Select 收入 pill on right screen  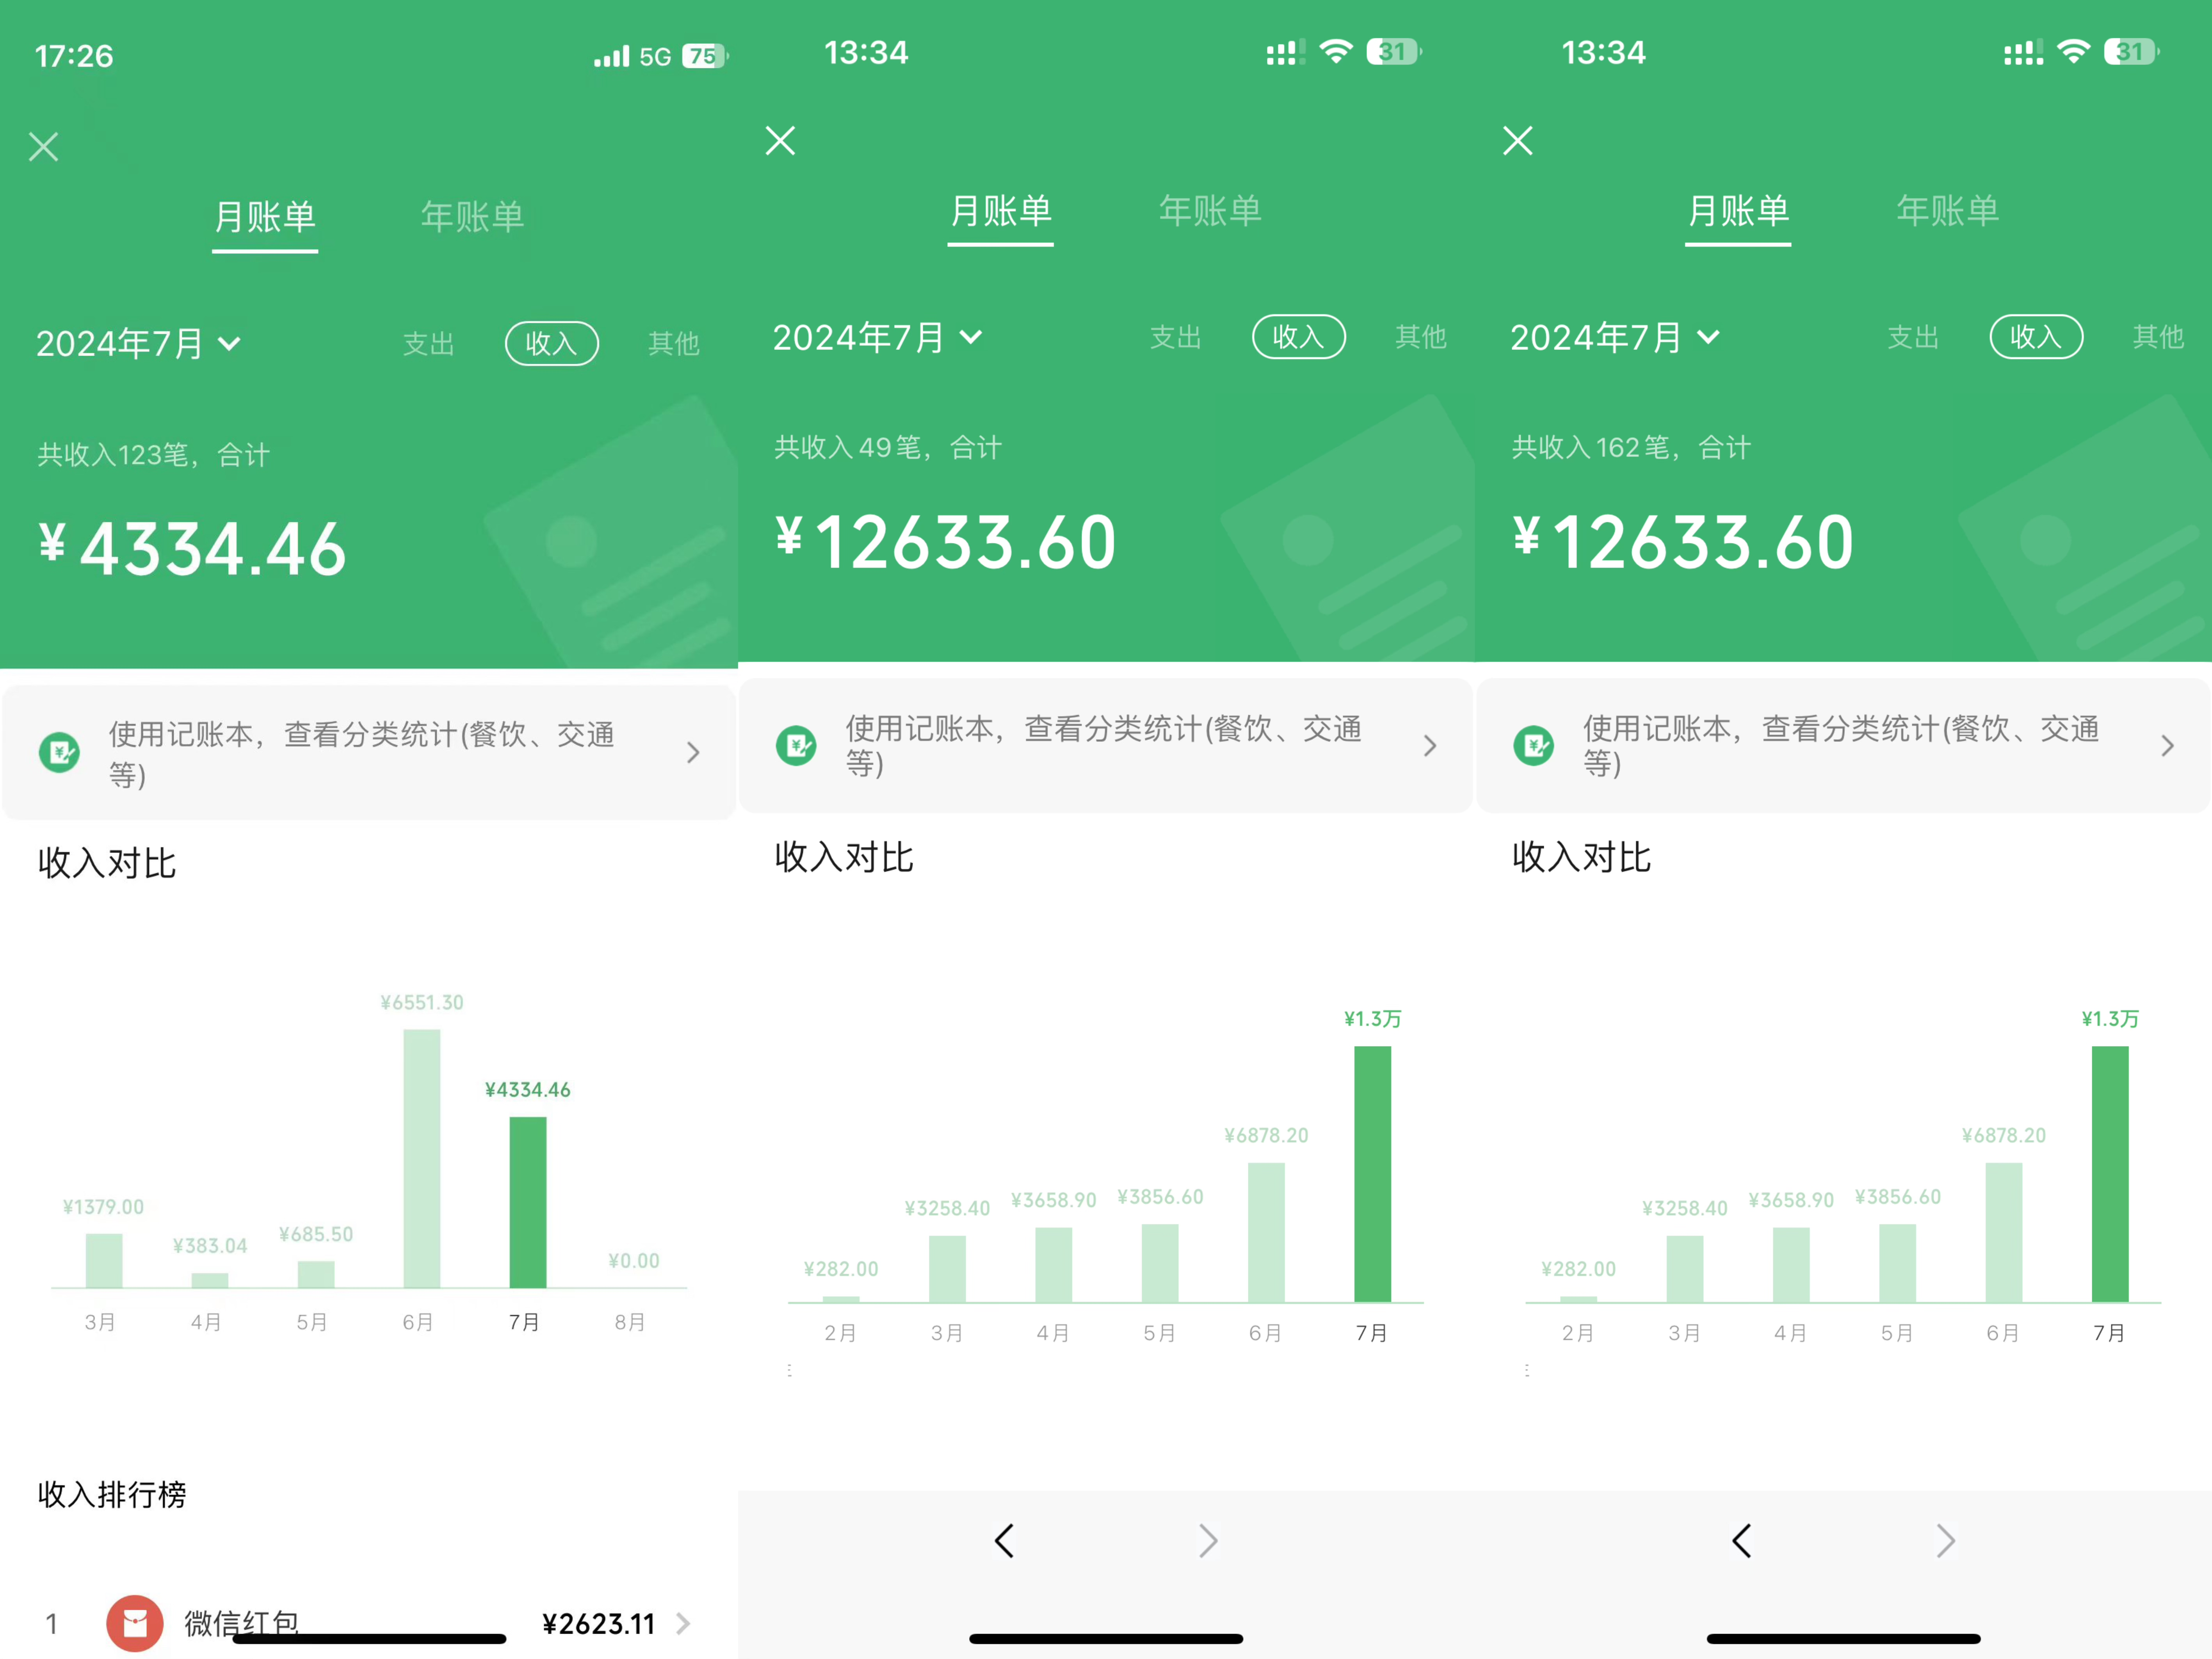click(2035, 337)
